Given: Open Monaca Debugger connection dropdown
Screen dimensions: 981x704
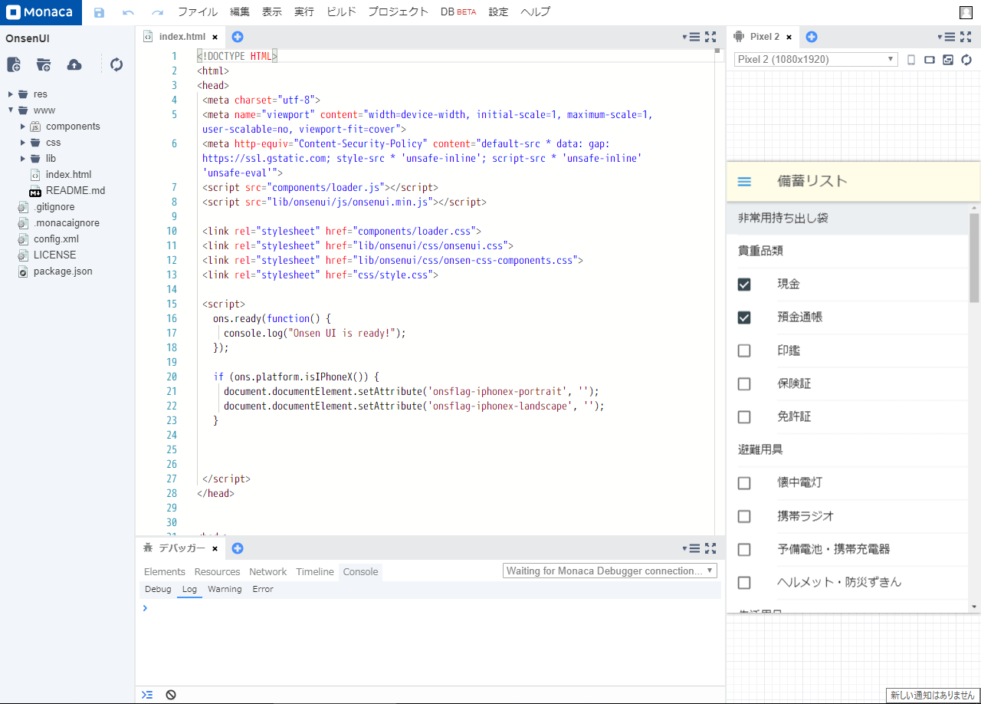Looking at the screenshot, I should [610, 571].
